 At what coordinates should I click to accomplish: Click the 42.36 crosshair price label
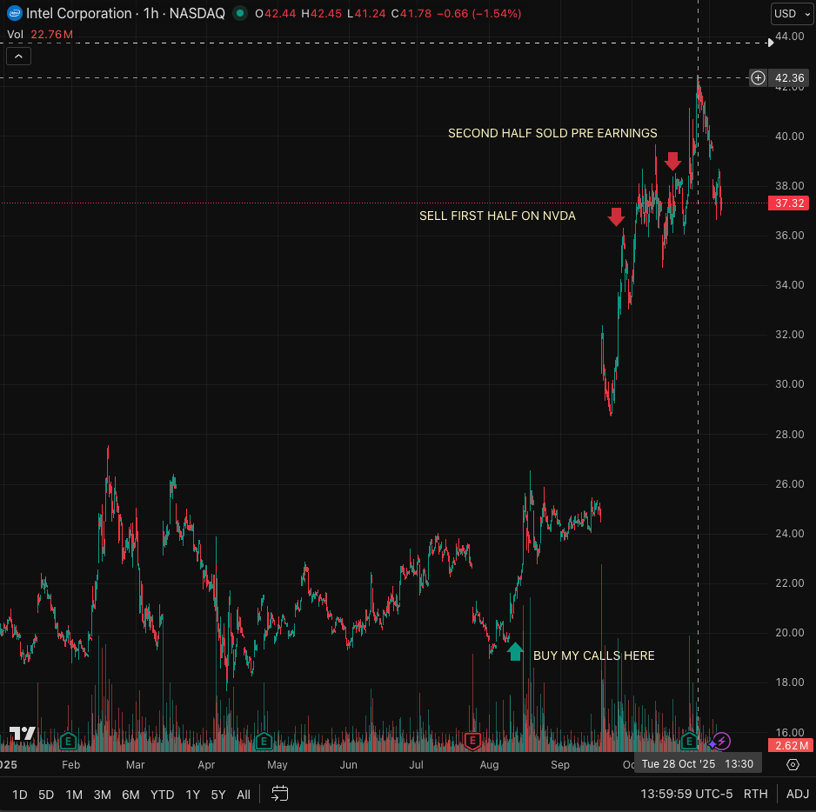(x=789, y=78)
